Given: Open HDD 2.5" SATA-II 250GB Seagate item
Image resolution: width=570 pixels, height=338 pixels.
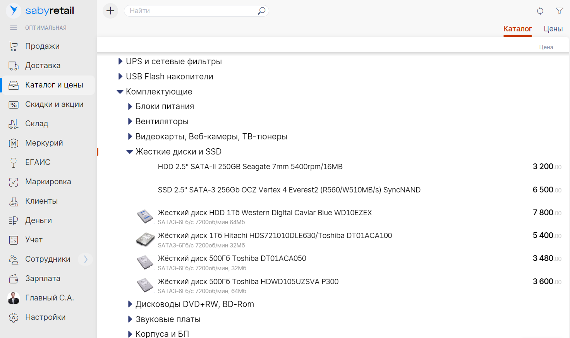Looking at the screenshot, I should coord(250,167).
